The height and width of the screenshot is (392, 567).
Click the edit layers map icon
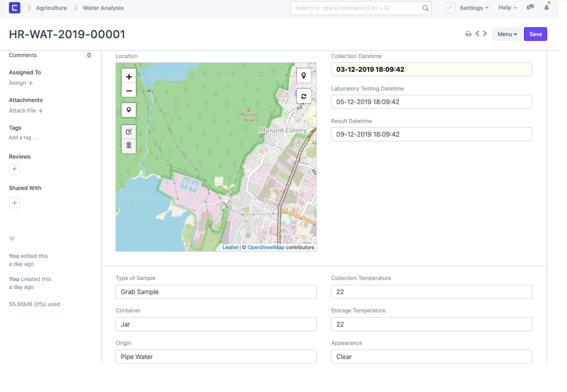click(x=129, y=131)
